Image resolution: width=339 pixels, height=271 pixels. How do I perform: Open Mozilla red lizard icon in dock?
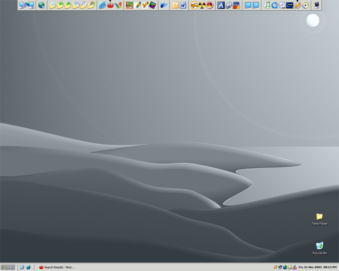(110, 5)
